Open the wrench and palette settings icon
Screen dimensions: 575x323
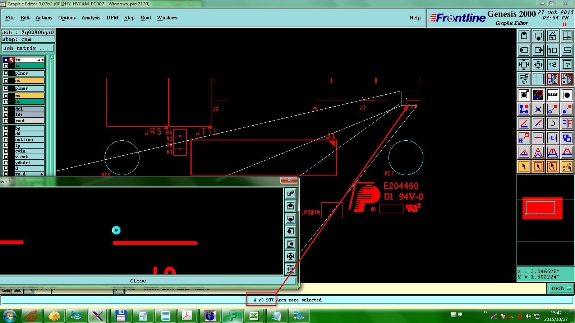(524, 79)
